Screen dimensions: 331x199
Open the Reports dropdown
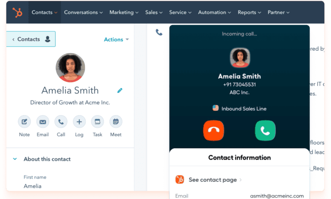coord(249,12)
